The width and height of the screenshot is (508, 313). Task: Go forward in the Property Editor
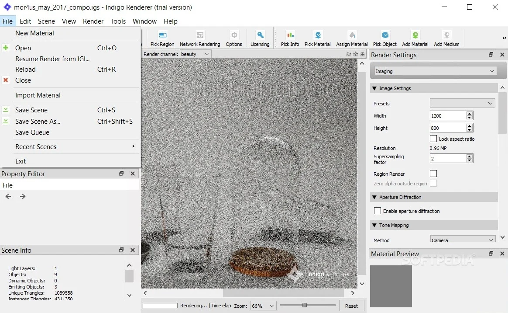tap(23, 196)
